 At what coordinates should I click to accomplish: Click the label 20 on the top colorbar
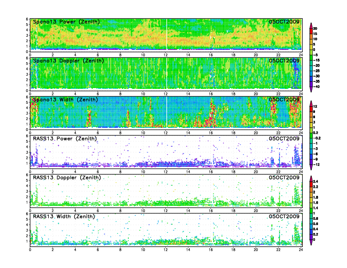pyautogui.click(x=315, y=28)
